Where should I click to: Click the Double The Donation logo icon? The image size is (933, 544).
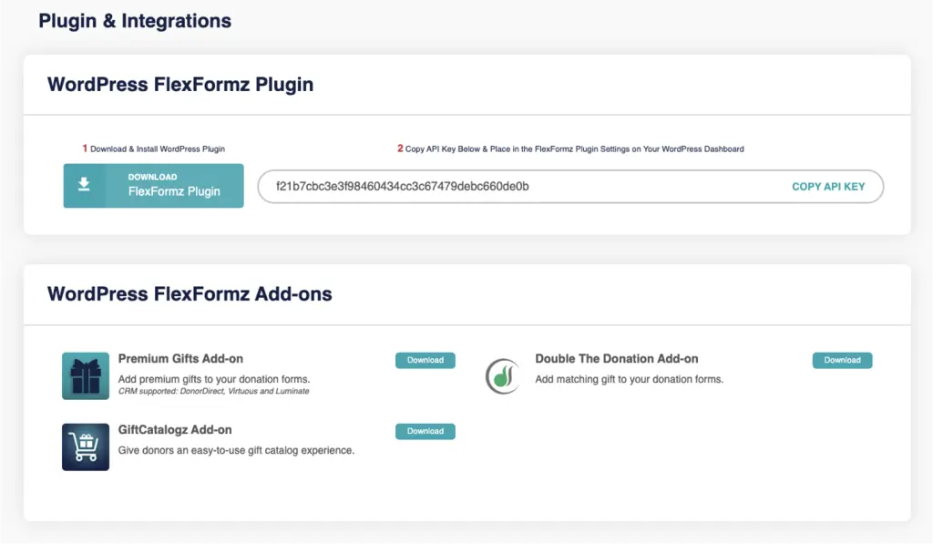pyautogui.click(x=503, y=375)
